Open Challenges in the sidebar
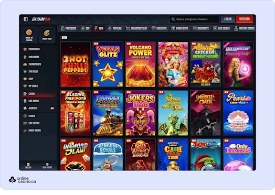Image resolution: width=275 pixels, height=195 pixels. pyautogui.click(x=39, y=57)
